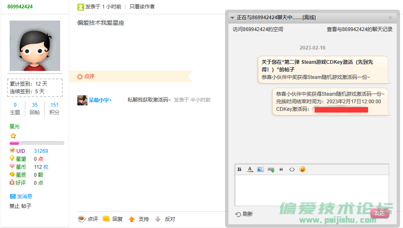Open font color picker in chat toolbar
403x228 pixels.
pos(250,169)
